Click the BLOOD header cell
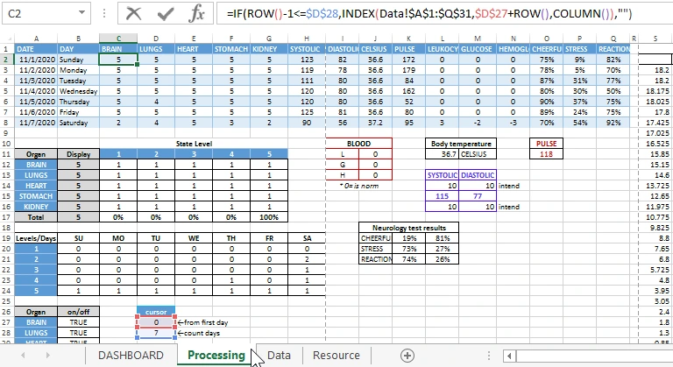The image size is (673, 367). tap(358, 144)
